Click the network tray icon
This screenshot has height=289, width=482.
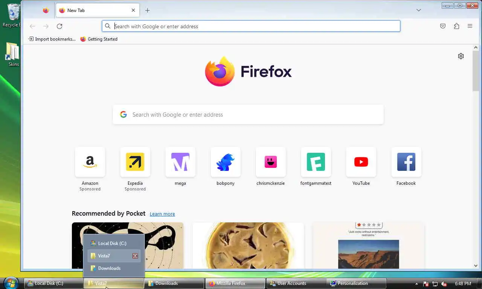click(435, 284)
